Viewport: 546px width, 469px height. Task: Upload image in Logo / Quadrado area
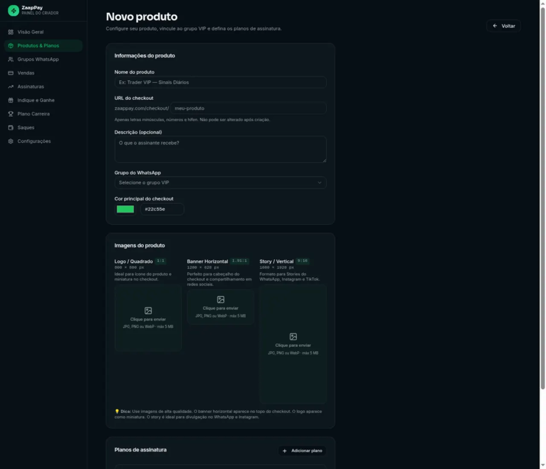click(x=148, y=318)
